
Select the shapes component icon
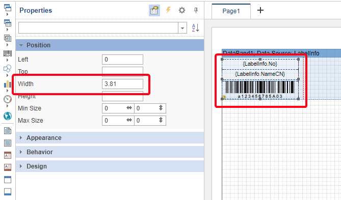pyautogui.click(x=8, y=69)
